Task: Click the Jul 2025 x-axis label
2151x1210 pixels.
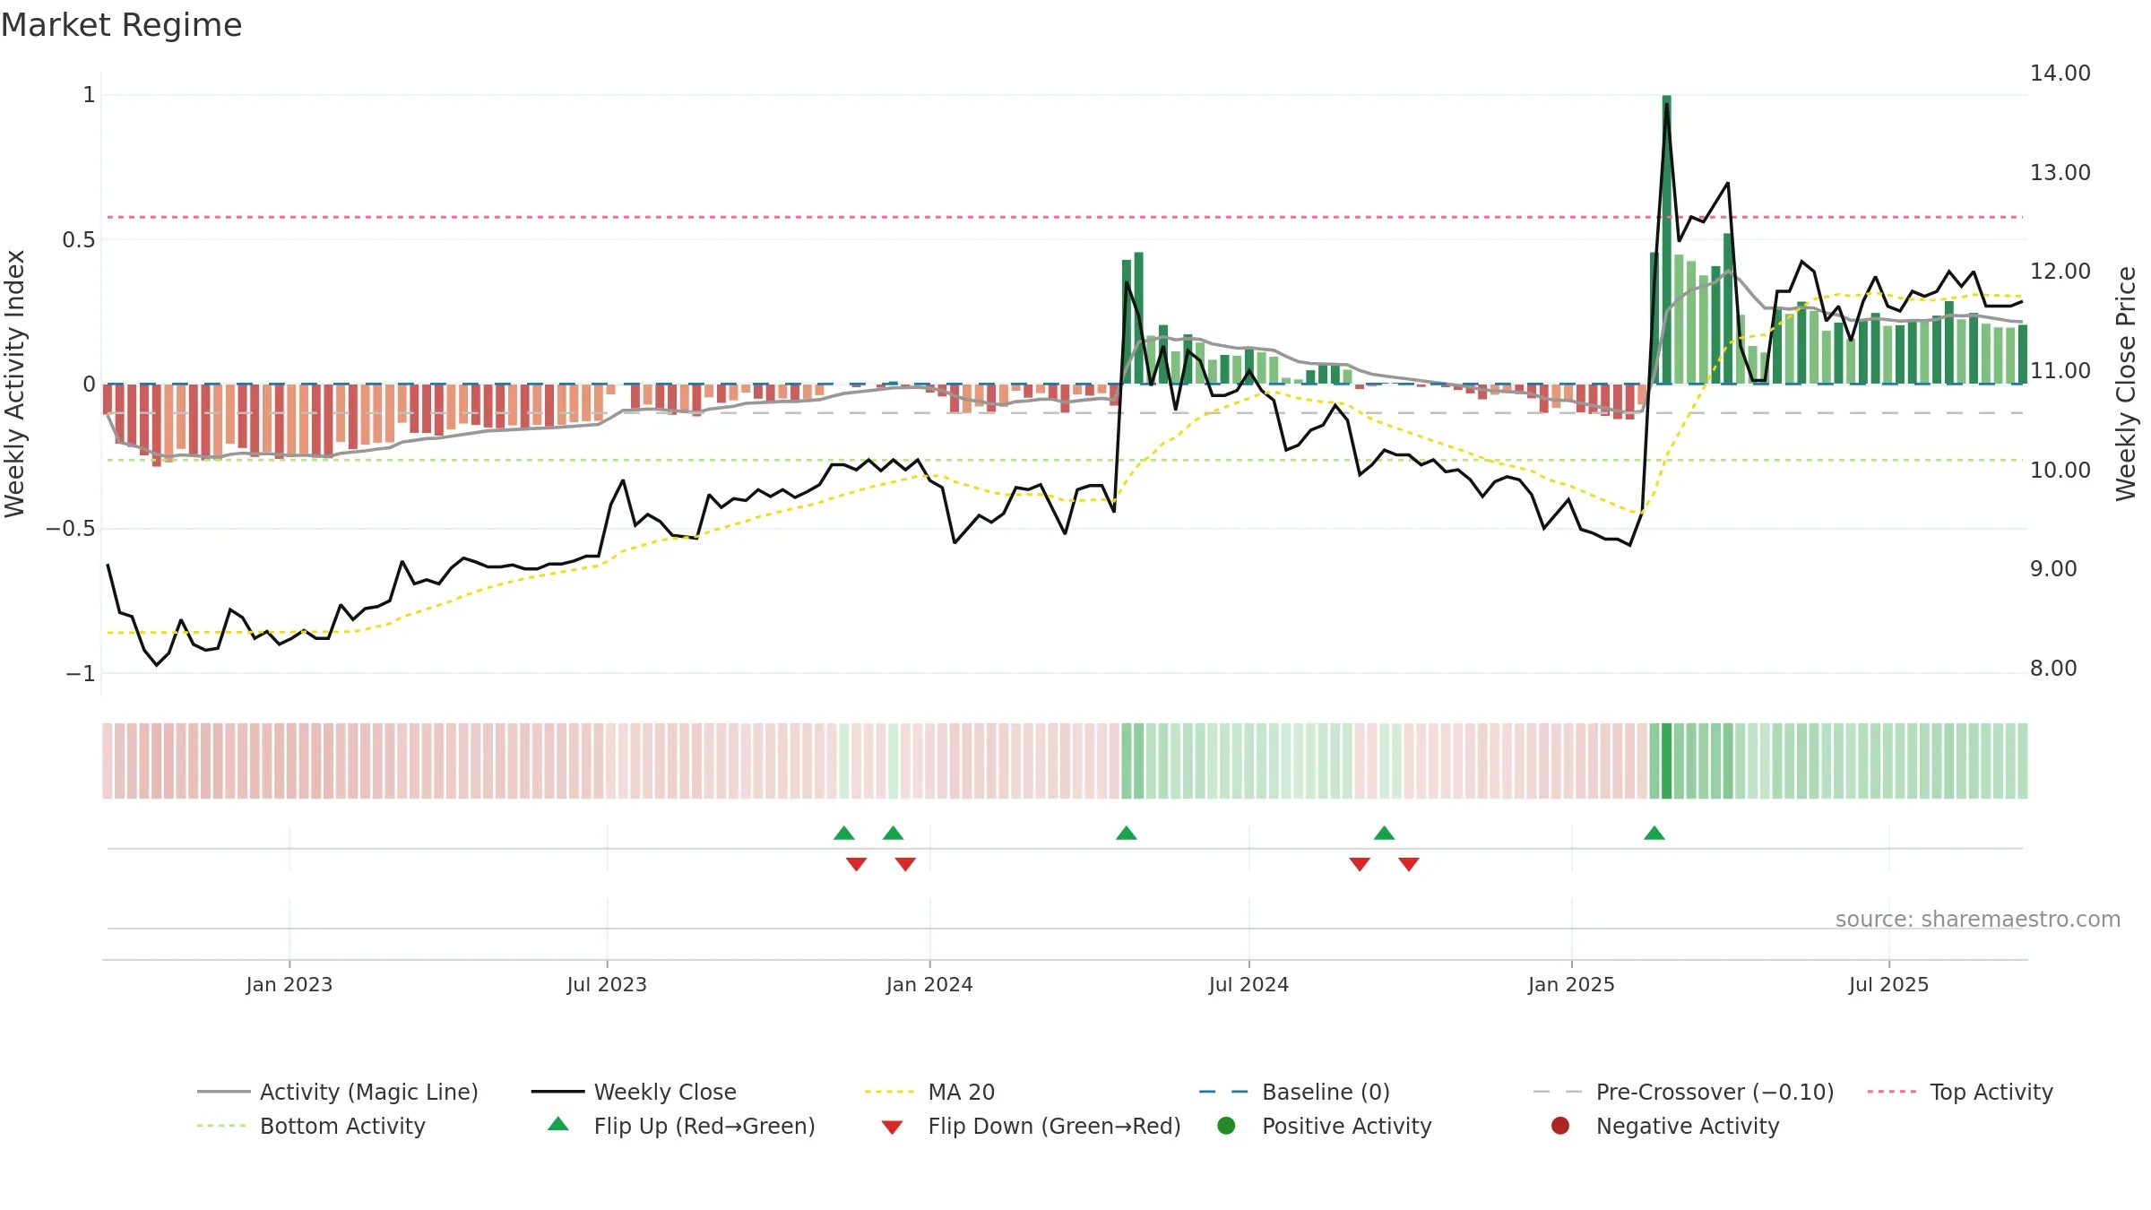Action: coord(1888,984)
